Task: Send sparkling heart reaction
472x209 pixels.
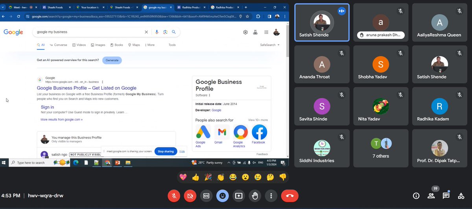Action: tap(183, 177)
